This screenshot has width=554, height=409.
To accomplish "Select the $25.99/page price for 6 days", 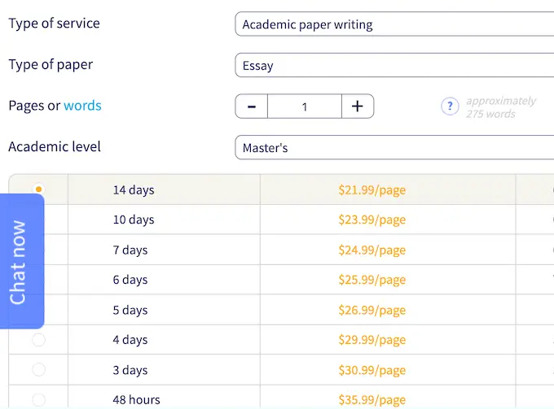I will click(372, 280).
